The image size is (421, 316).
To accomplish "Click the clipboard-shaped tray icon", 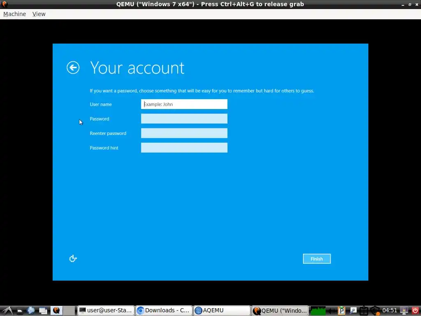I will tap(364, 311).
